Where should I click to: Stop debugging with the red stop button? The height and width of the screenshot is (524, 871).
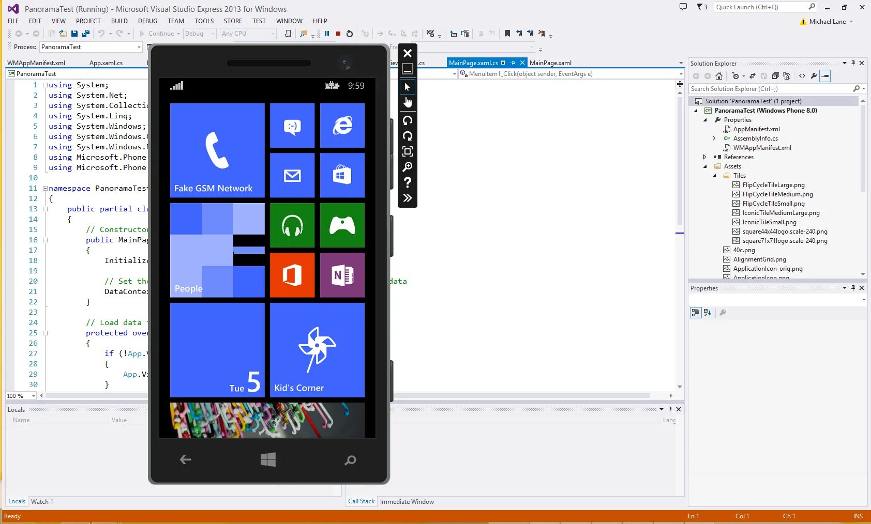pos(338,34)
